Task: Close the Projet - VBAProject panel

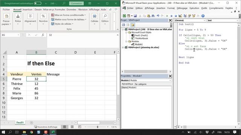Action: pos(170,20)
